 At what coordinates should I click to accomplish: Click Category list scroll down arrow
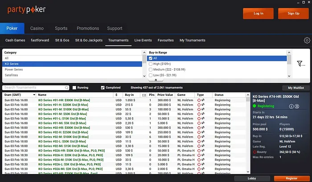tap(144, 76)
